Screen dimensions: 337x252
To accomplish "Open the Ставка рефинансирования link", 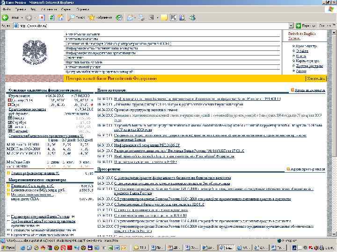I will coord(35,173).
